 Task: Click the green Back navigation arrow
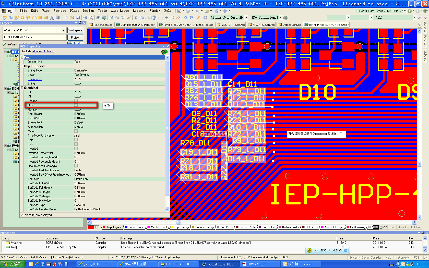coord(410,11)
